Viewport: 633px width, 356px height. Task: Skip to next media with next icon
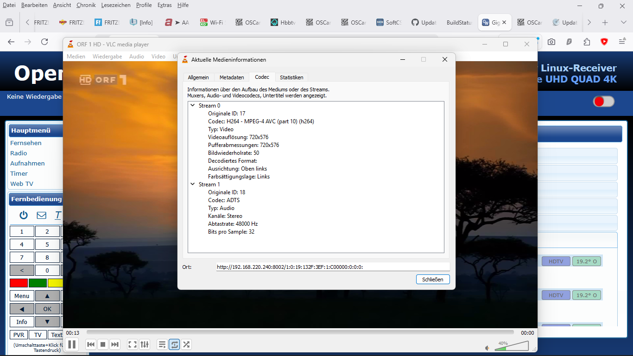(x=115, y=344)
